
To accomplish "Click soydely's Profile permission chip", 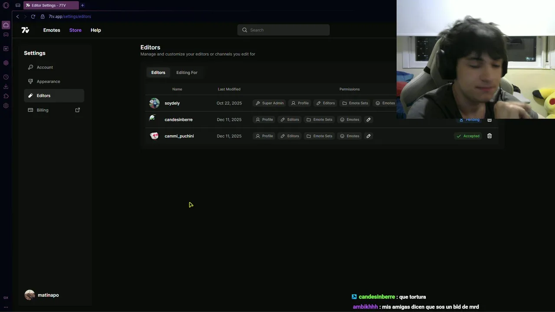I will click(x=300, y=103).
